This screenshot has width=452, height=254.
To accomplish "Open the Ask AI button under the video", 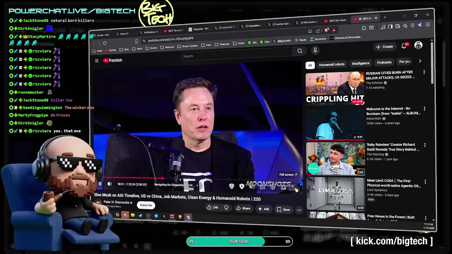I will point(263,209).
